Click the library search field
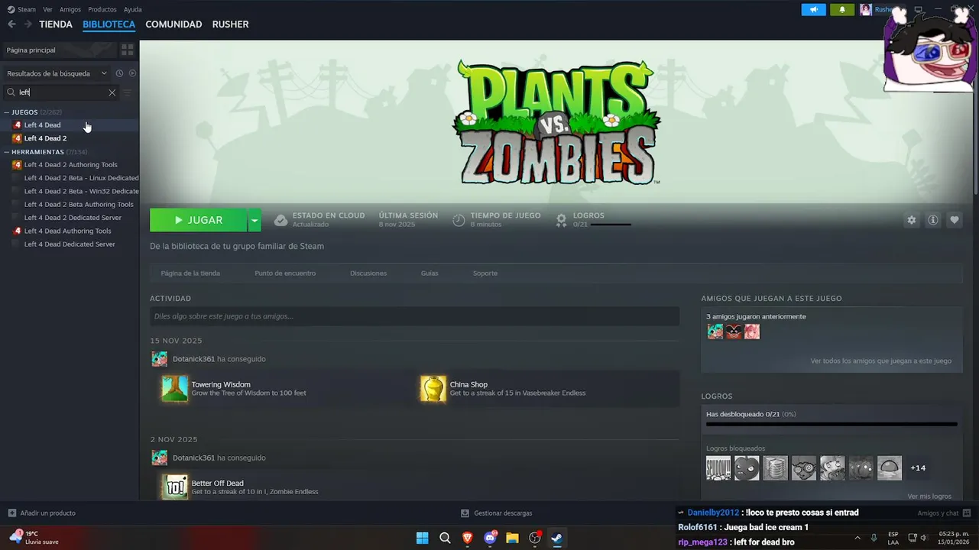This screenshot has height=550, width=979. [61, 92]
